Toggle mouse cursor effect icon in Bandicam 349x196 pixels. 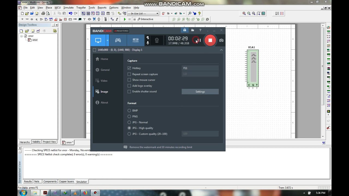tap(148, 38)
